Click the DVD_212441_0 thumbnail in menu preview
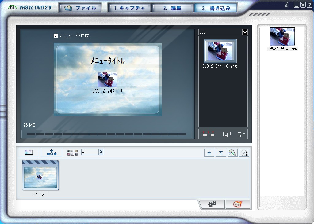The height and width of the screenshot is (224, 314). [x=108, y=79]
